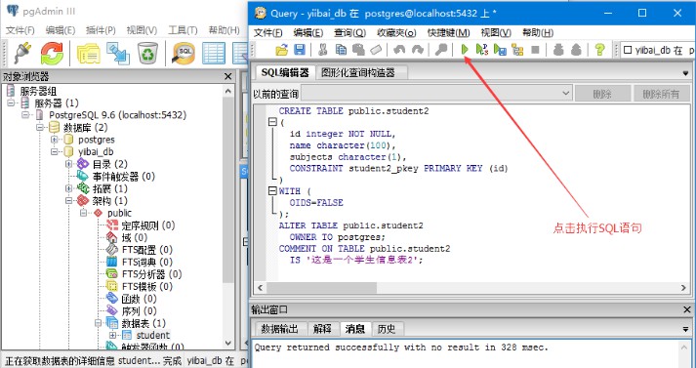Click Execute pgScript icon in Query toolbar
This screenshot has width=696, height=368.
pyautogui.click(x=482, y=49)
